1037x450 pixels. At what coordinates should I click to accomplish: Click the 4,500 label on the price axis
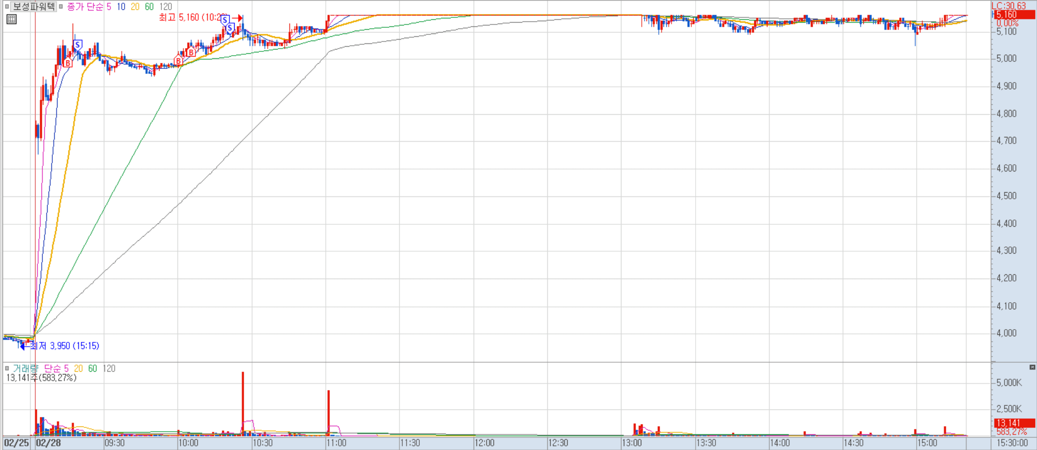1006,196
